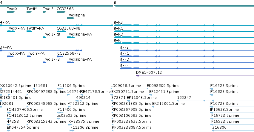Click EST IP11406.5prime

tap(60, 113)
